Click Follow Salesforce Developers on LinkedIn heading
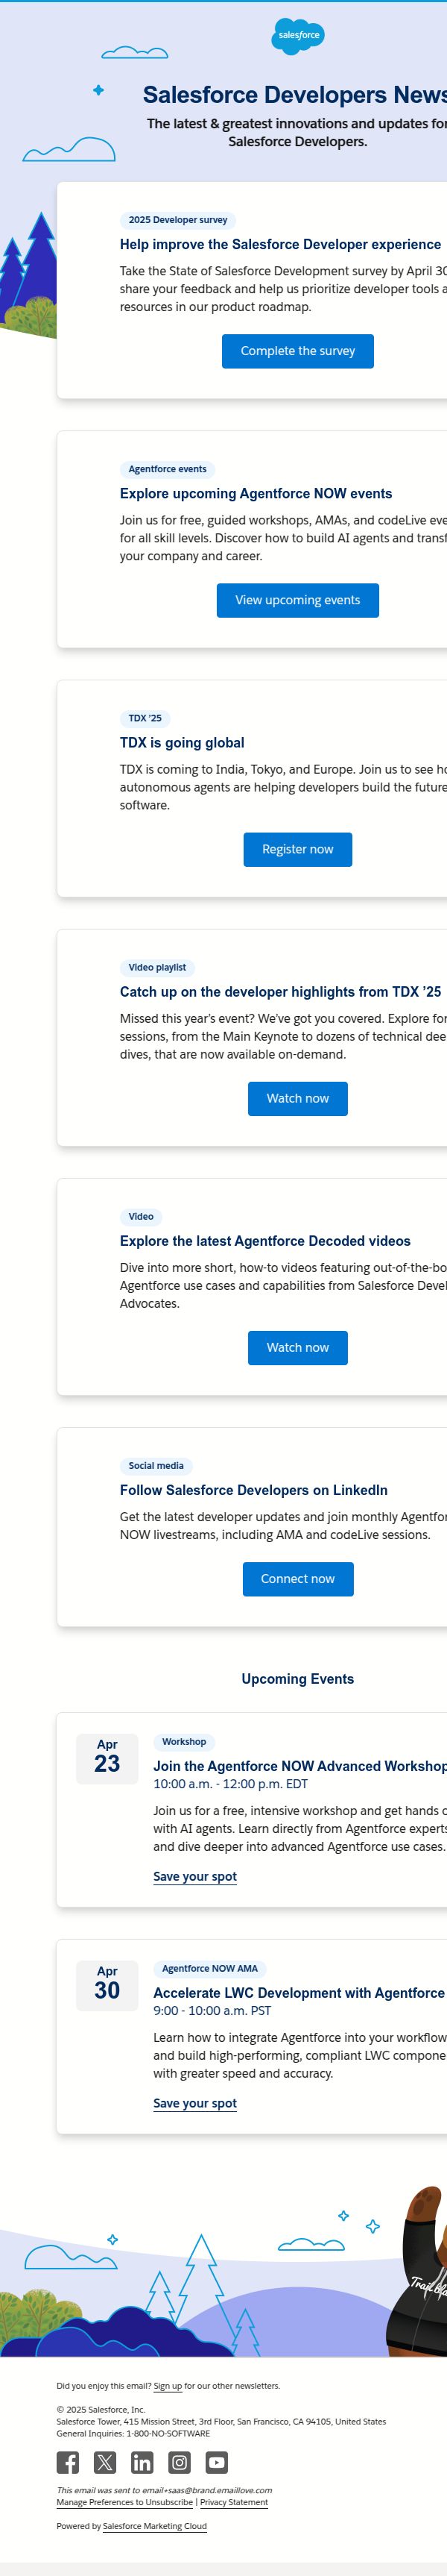Screen dimensions: 447x2576 coord(253,1489)
